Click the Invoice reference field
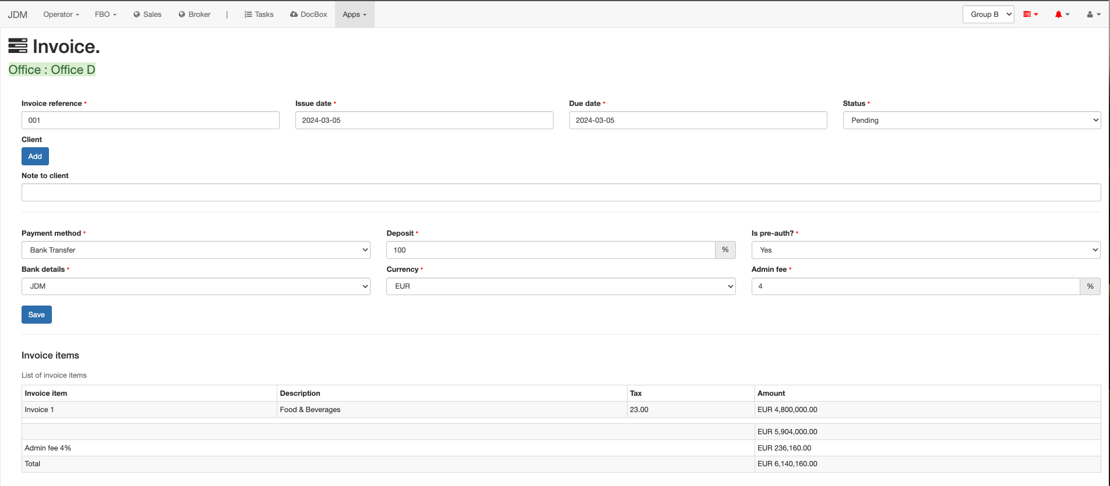The height and width of the screenshot is (486, 1110). [150, 120]
